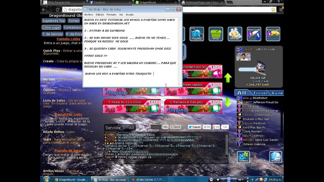The width and height of the screenshot is (324, 182).
Task: Select player Erickcito U Max Nah
Action: (x=256, y=119)
